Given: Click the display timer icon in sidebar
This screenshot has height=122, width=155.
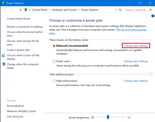Looking at the screenshot, I should pos(3,55).
